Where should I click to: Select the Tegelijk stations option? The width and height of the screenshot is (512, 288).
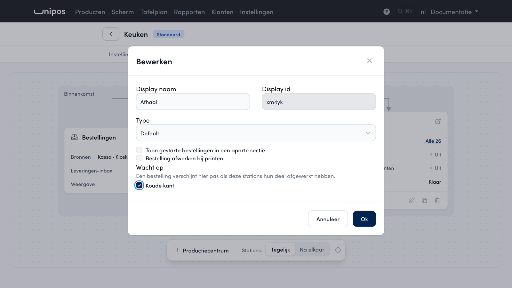pos(280,250)
